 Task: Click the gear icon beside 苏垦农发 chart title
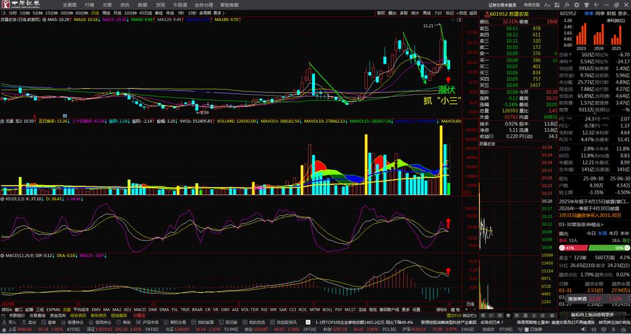[42, 20]
